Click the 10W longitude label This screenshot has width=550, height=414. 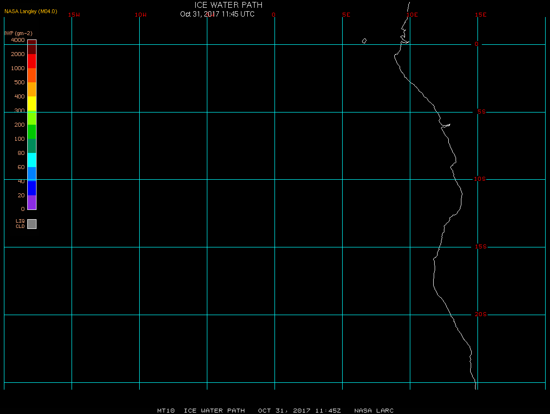point(141,15)
